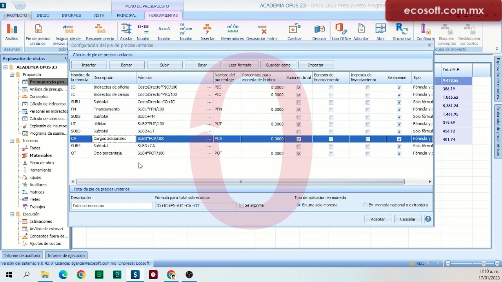The height and width of the screenshot is (282, 502).
Task: Open taskbar search magnifier
Action: coord(27,275)
